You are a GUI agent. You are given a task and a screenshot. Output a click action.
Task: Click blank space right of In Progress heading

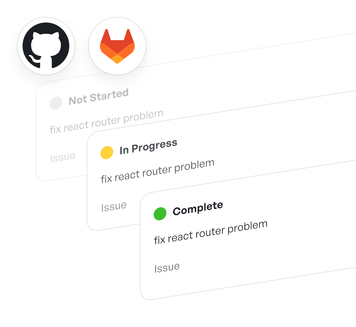click(x=248, y=131)
